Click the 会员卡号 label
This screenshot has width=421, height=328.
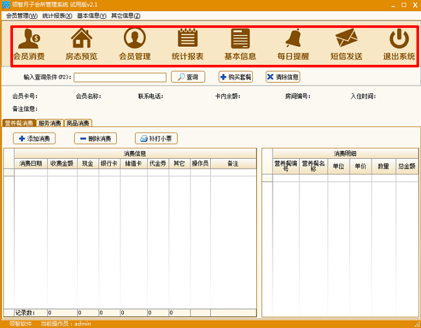pyautogui.click(x=25, y=96)
